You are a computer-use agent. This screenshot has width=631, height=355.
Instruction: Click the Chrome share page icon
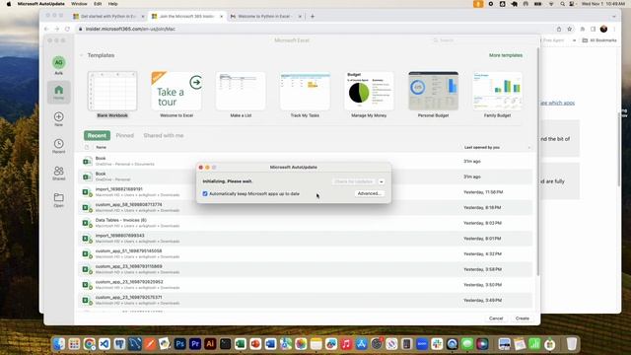click(559, 29)
